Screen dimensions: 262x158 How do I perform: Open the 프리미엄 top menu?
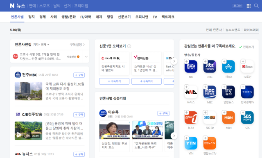click(x=81, y=6)
